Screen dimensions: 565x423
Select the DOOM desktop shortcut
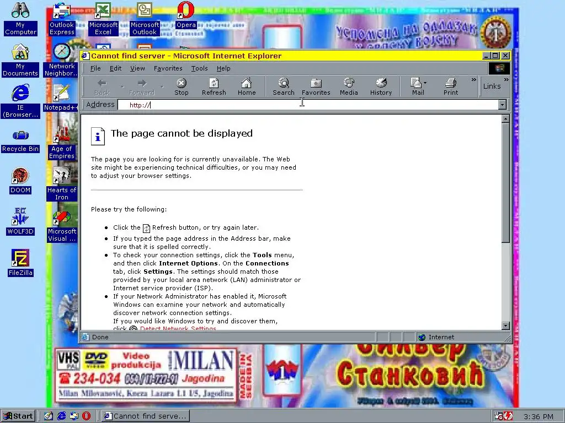coord(20,180)
